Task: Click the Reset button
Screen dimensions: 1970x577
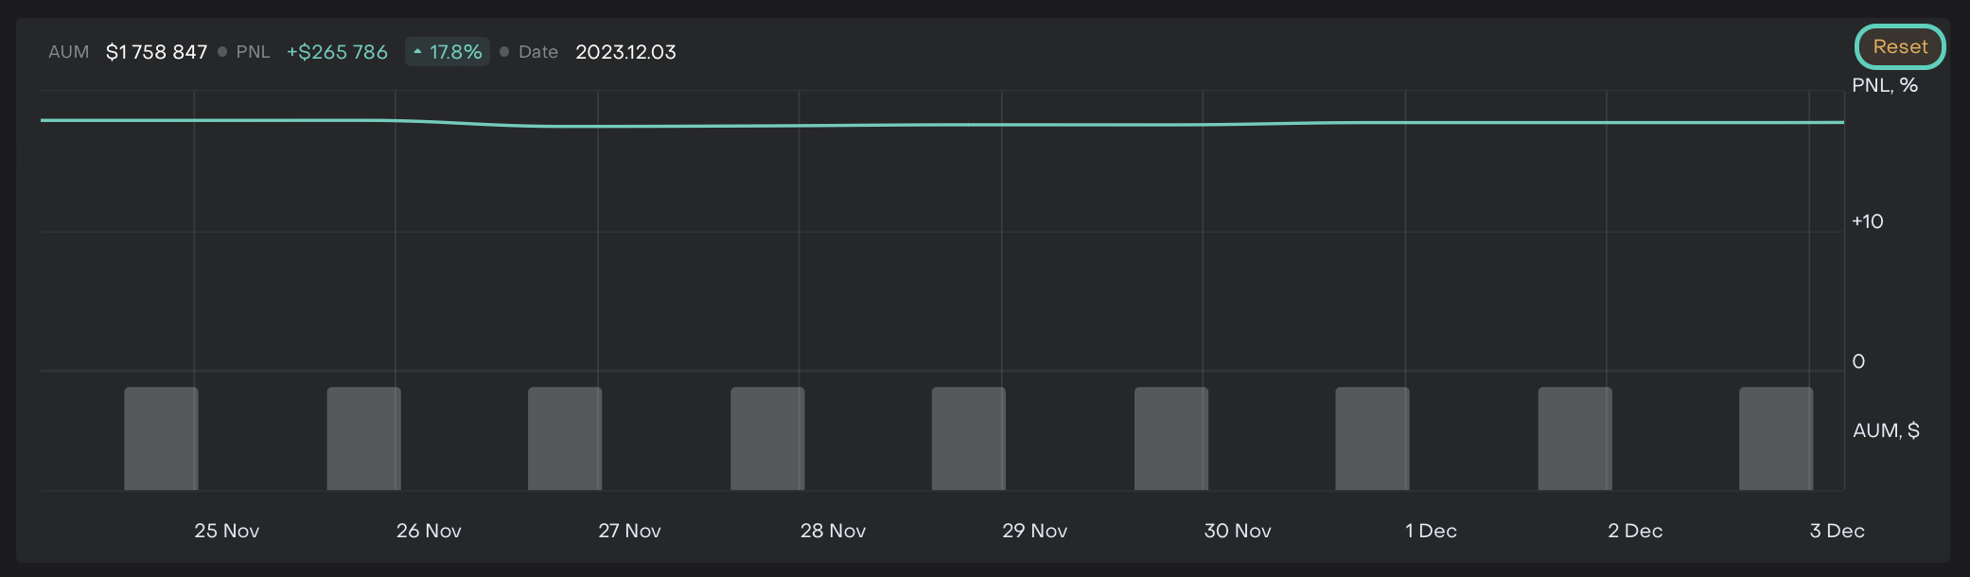Action: [x=1899, y=47]
